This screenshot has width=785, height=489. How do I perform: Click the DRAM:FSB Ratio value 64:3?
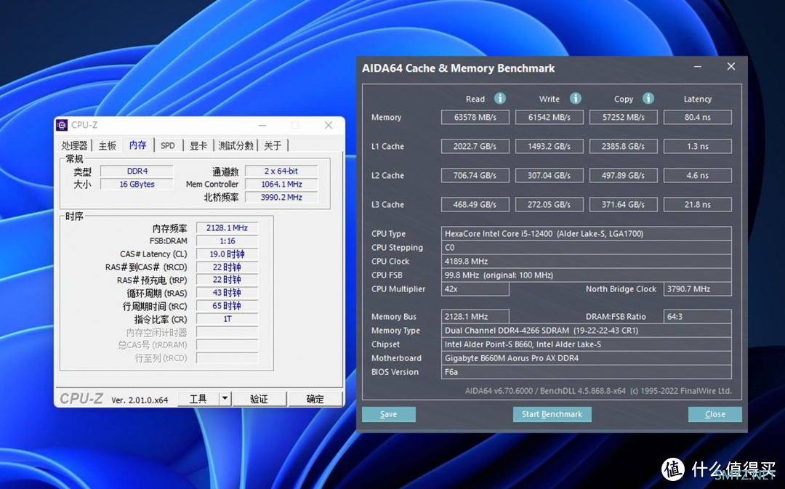click(x=697, y=316)
